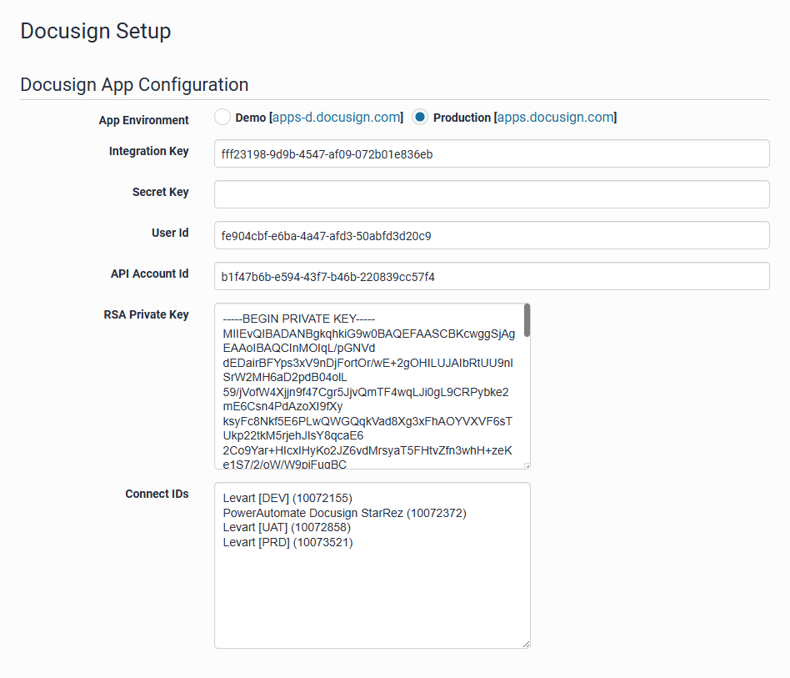Select the Production environment radio button

point(421,118)
